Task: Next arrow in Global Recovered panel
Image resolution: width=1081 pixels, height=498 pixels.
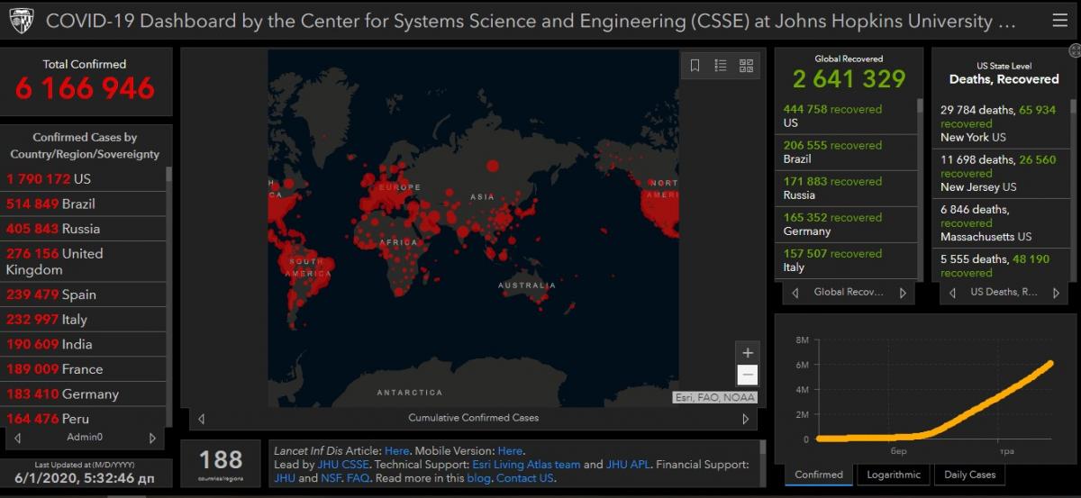Action: click(904, 293)
